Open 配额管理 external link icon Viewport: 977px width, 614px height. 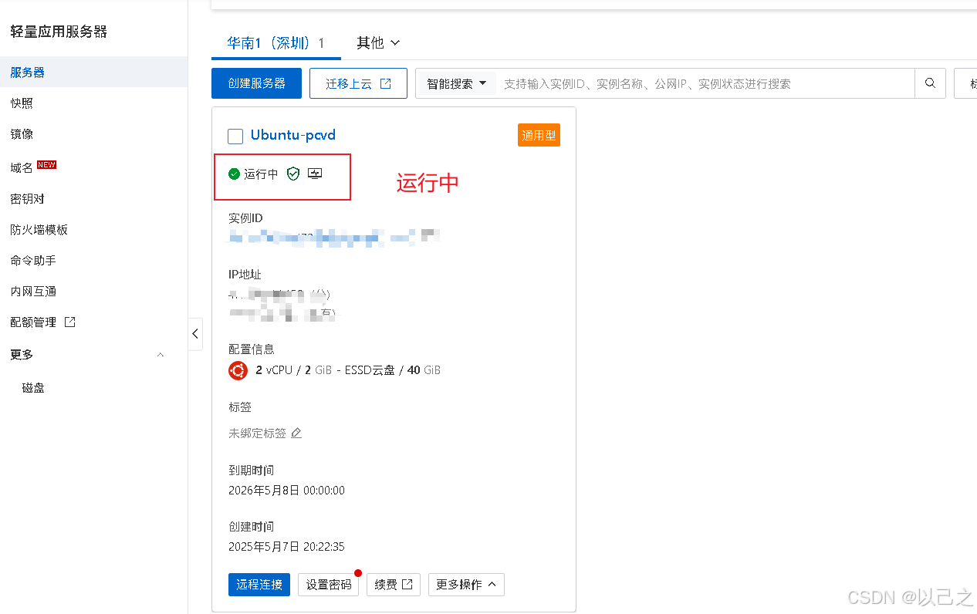pyautogui.click(x=69, y=322)
